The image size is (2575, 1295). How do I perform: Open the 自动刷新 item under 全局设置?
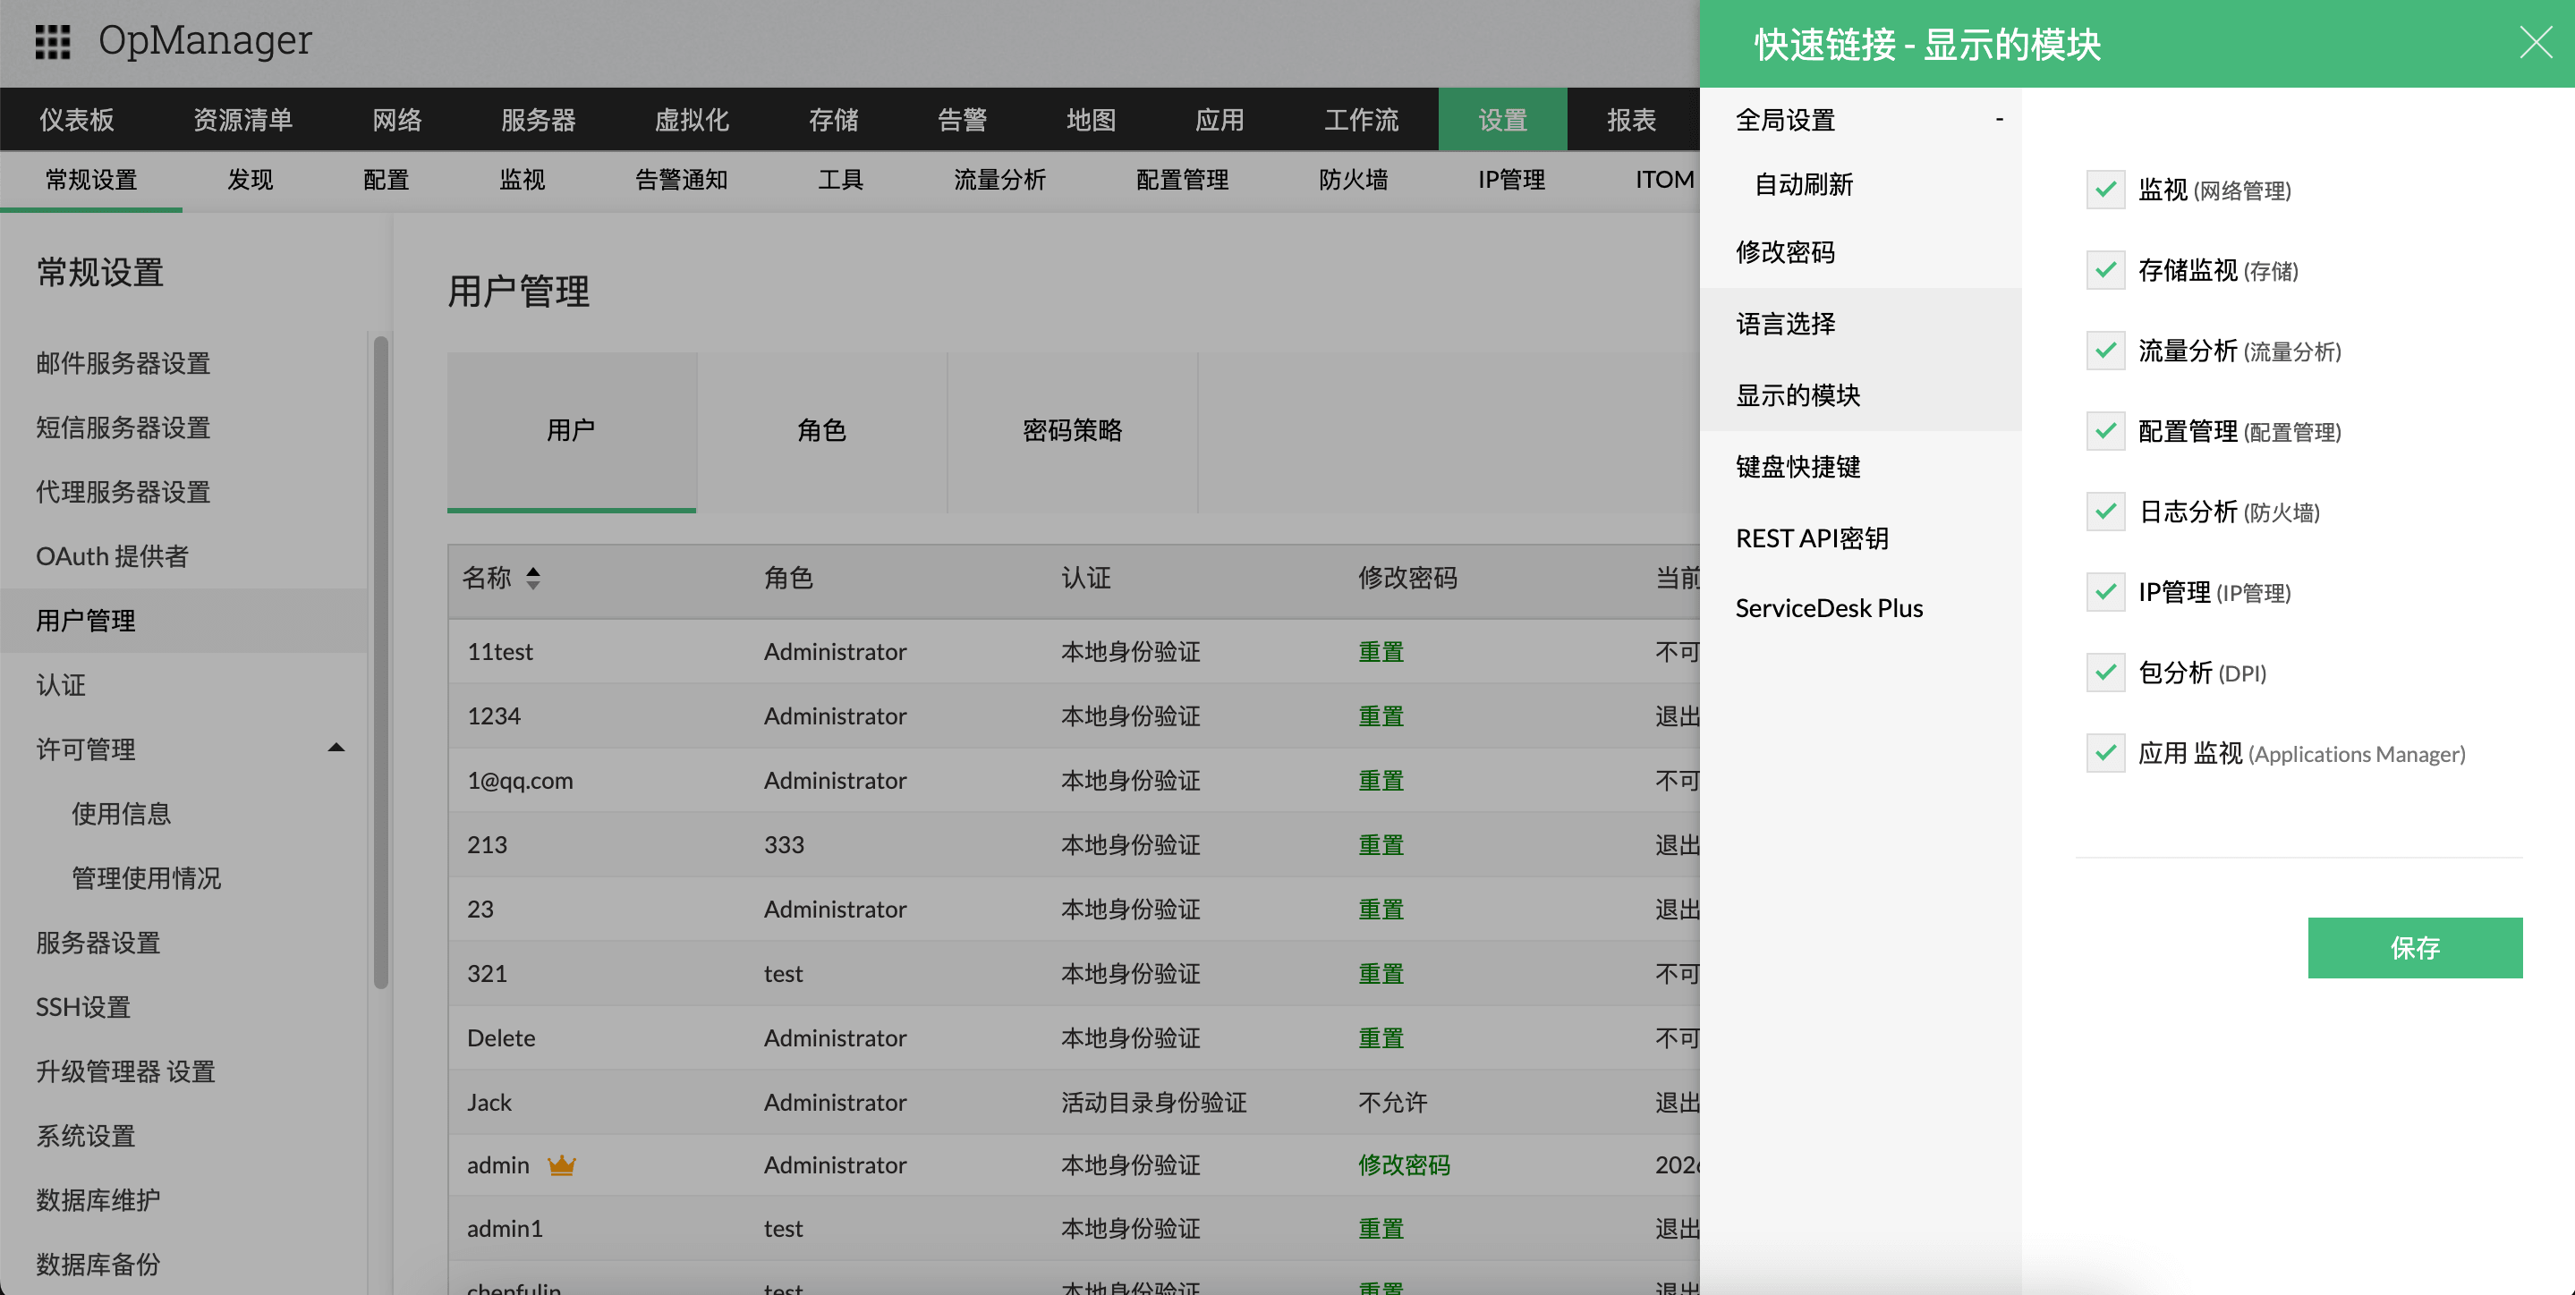pyautogui.click(x=1803, y=185)
